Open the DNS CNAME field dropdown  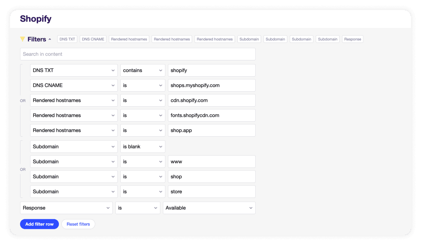(74, 85)
